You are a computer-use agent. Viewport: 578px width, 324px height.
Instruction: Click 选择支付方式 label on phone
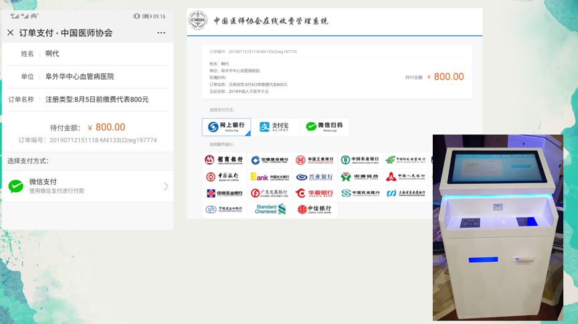point(28,161)
